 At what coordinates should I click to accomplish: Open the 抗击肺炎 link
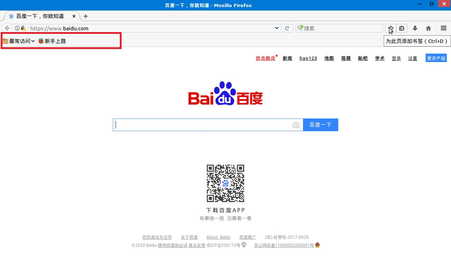coord(266,59)
